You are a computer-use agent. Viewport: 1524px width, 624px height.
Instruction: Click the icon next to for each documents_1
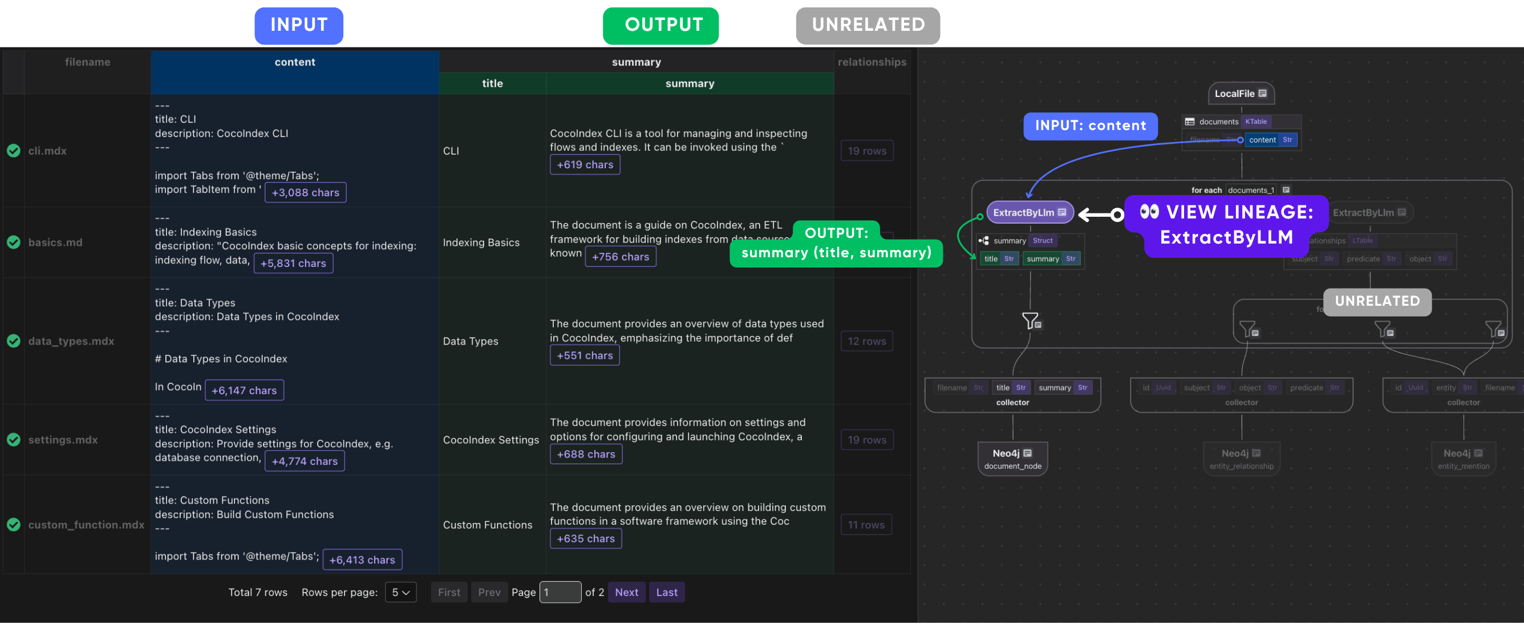tap(1286, 191)
